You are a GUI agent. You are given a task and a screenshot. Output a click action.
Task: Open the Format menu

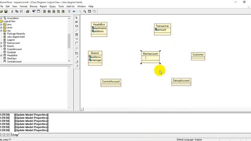pyautogui.click(x=24, y=6)
